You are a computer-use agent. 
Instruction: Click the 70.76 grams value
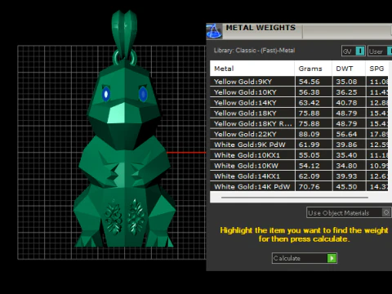[310, 187]
